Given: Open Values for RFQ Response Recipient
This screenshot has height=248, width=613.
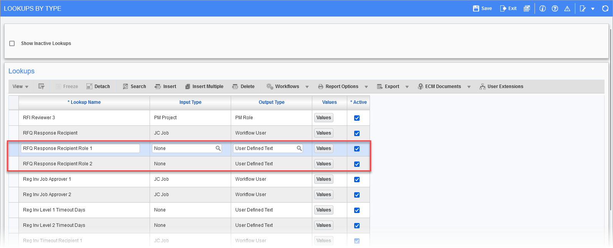Looking at the screenshot, I should pos(324,133).
